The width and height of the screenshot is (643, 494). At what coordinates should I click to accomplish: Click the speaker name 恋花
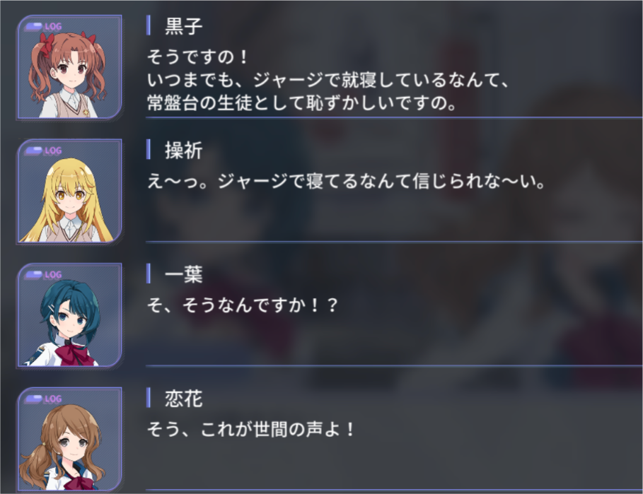pyautogui.click(x=184, y=399)
